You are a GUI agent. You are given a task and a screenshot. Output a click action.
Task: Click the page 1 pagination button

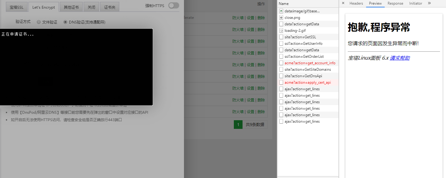pyautogui.click(x=238, y=125)
